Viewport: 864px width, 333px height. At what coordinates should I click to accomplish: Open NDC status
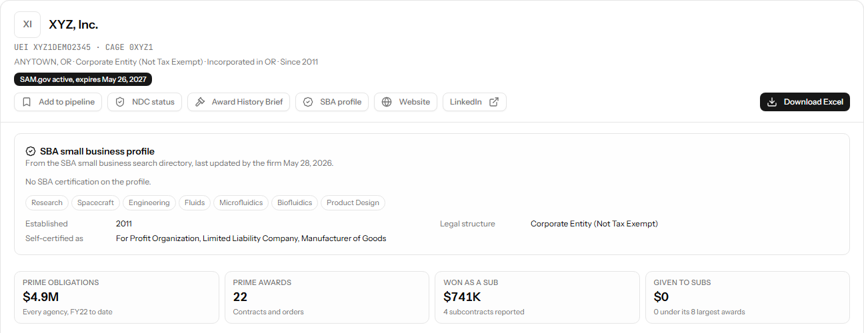[x=145, y=102]
